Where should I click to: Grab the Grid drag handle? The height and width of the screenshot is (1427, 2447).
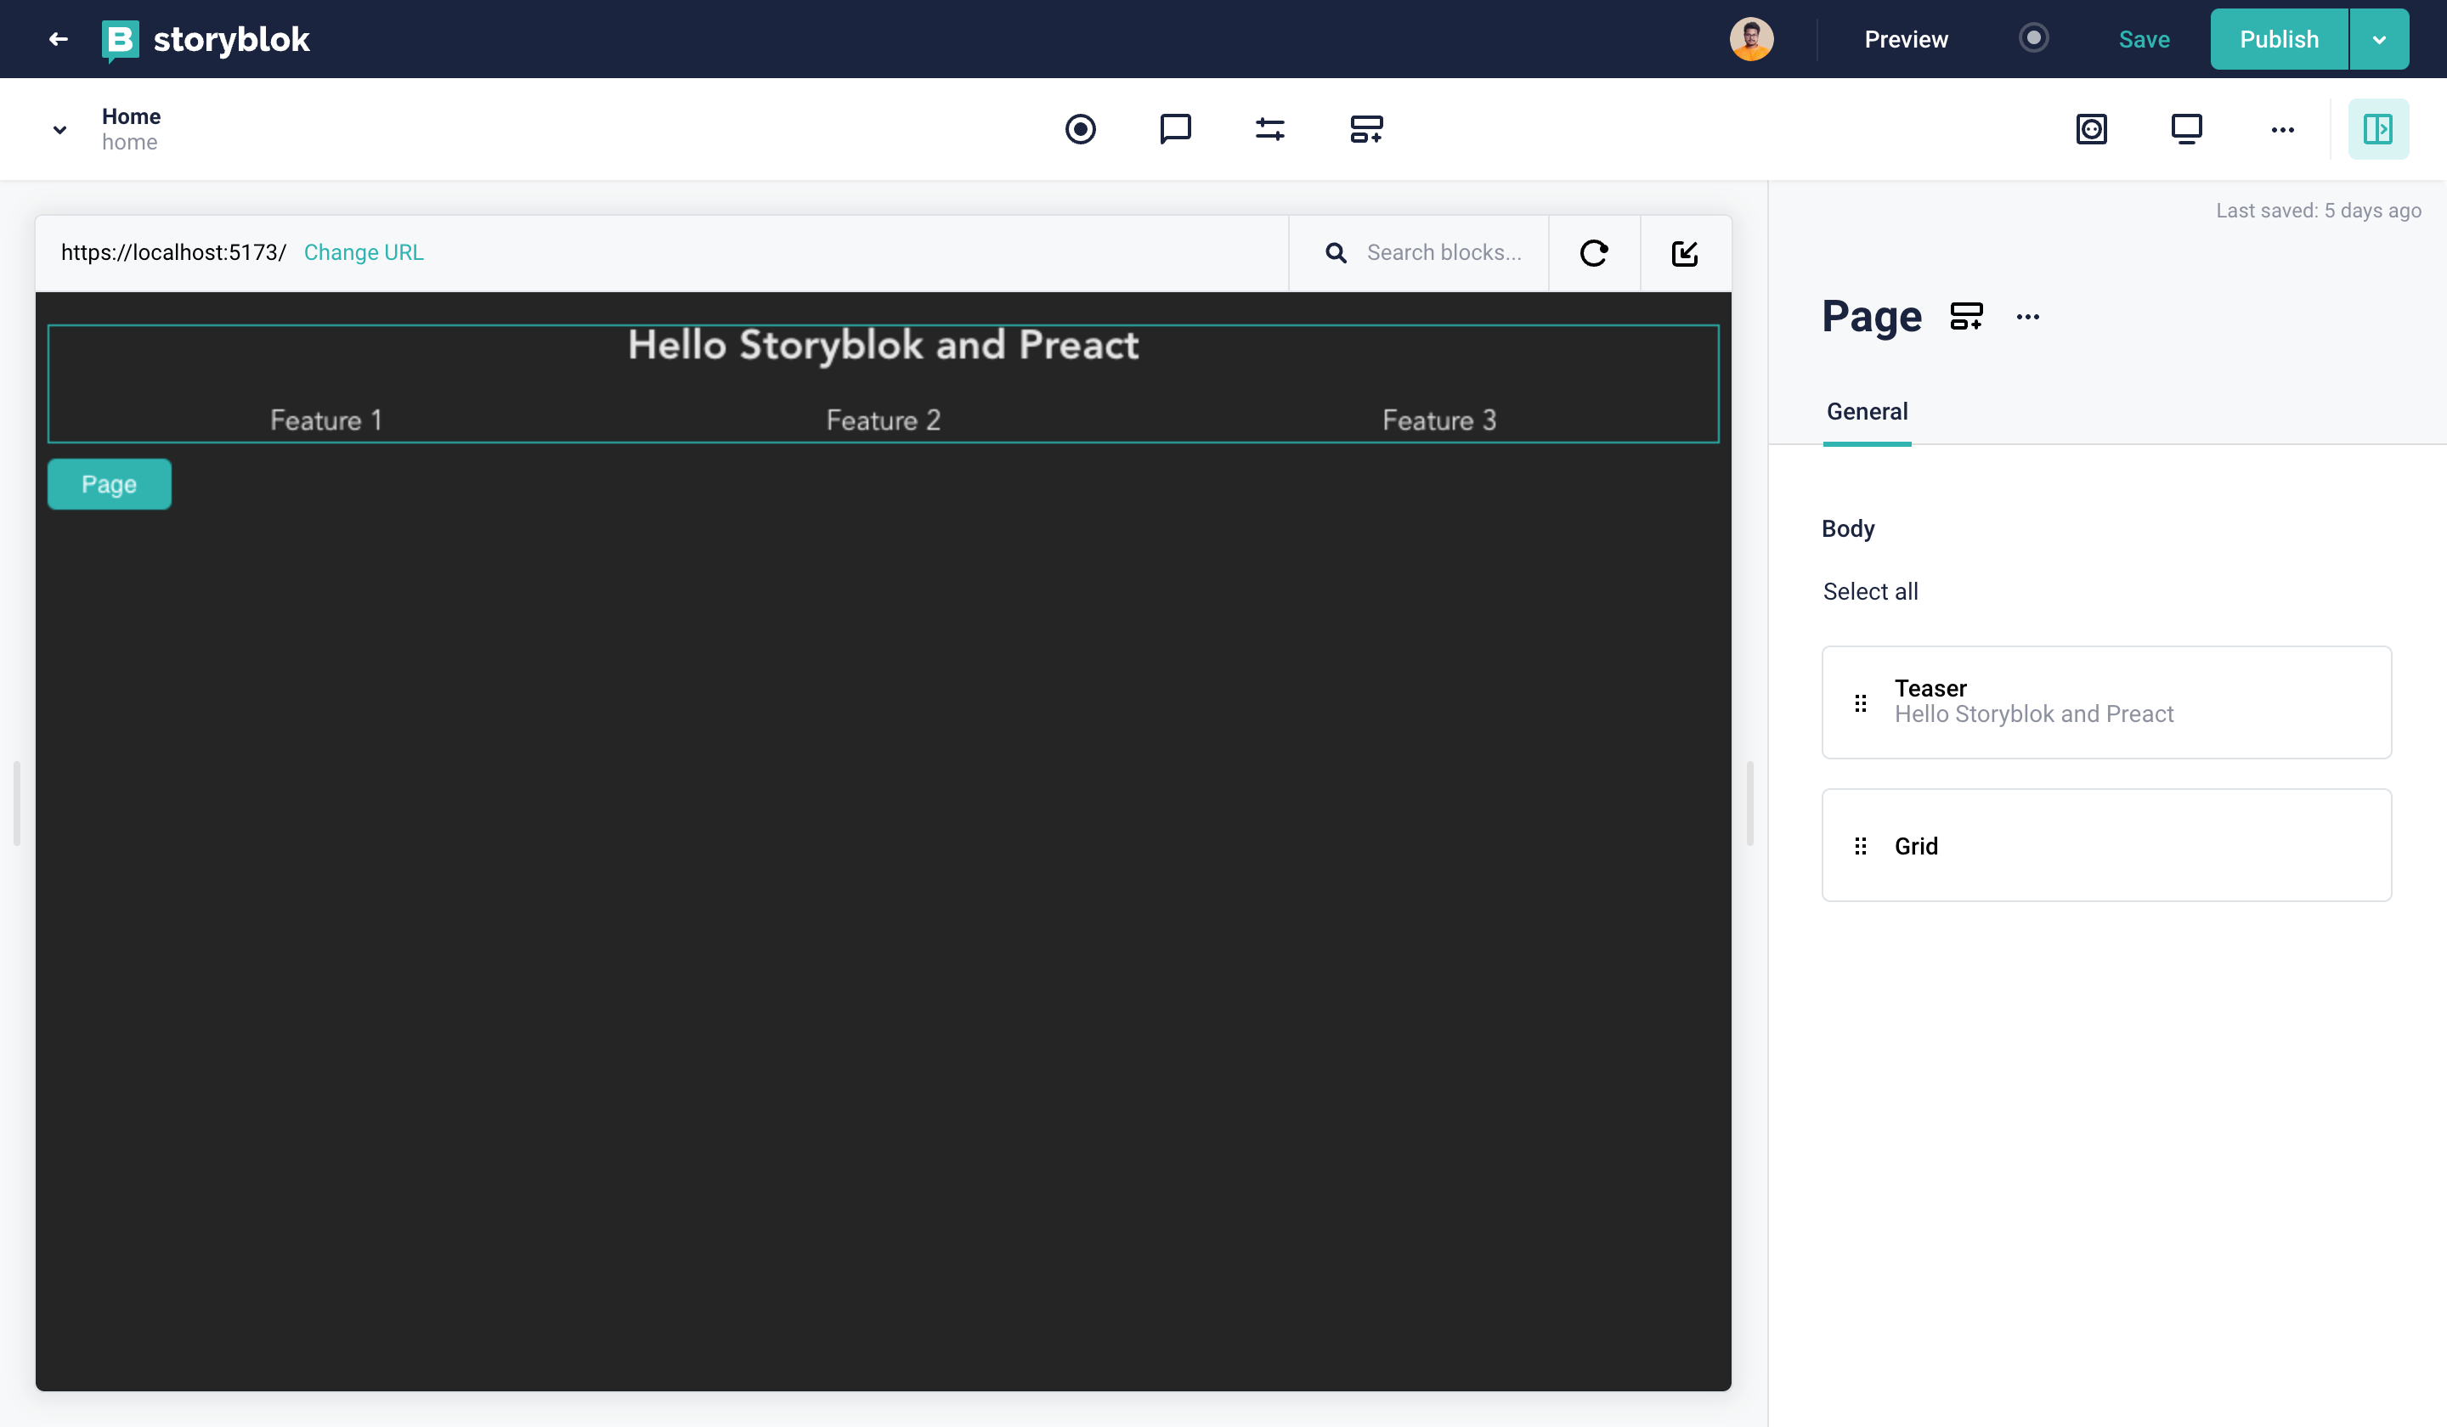click(1860, 847)
